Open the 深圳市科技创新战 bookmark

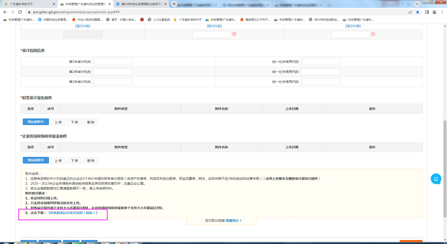click(x=324, y=20)
